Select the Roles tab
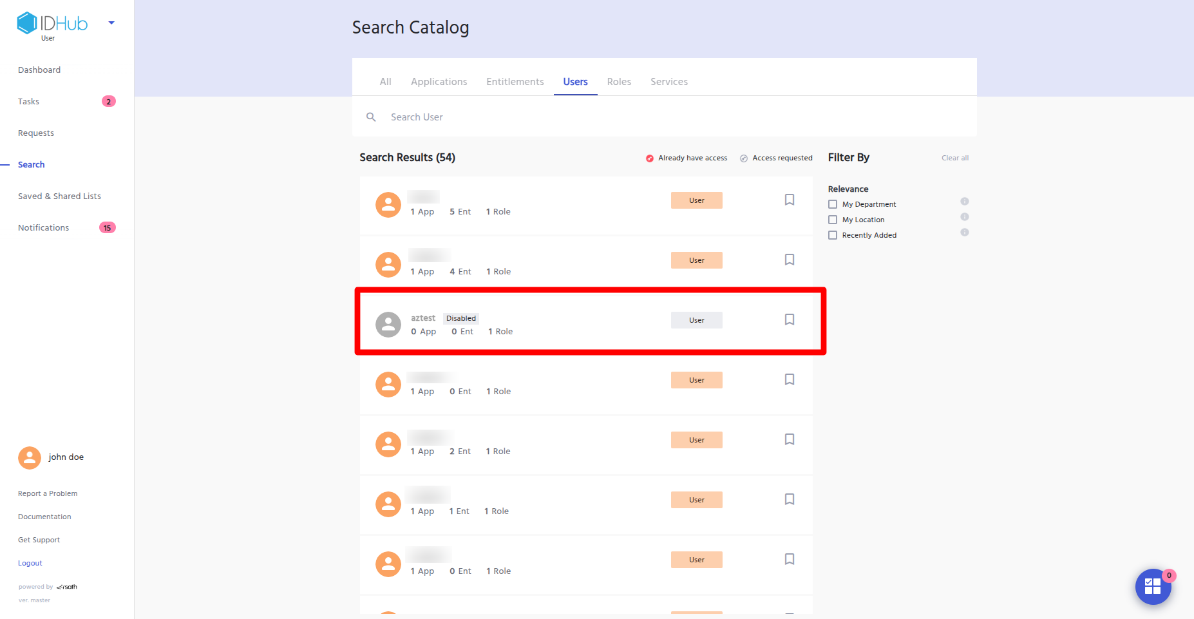Screen dimensions: 1194x619 coord(618,82)
